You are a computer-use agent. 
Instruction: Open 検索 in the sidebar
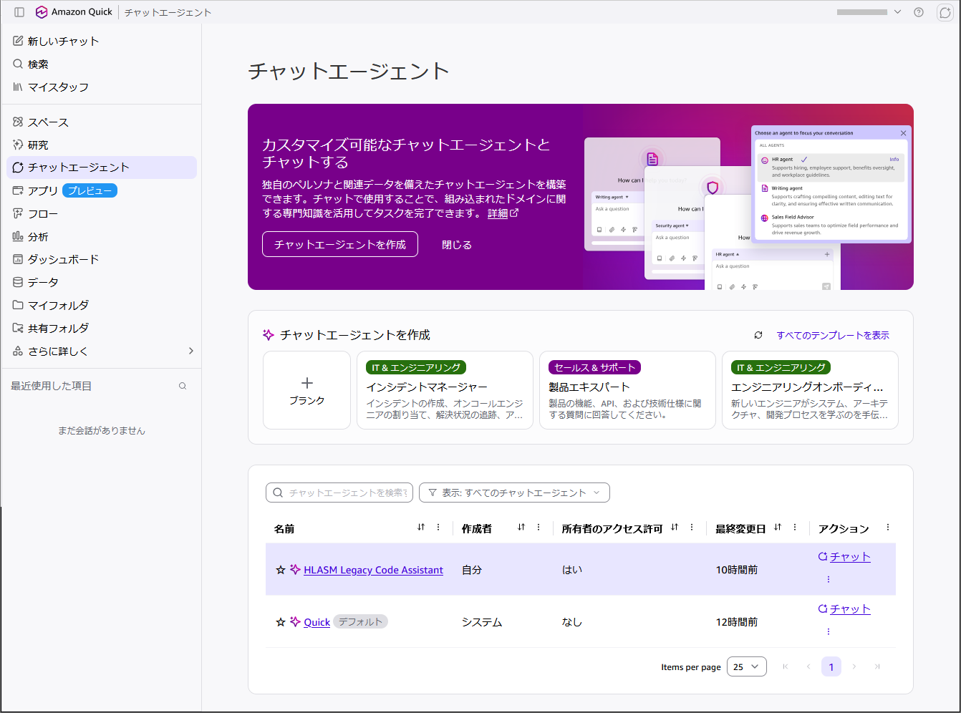click(x=31, y=64)
